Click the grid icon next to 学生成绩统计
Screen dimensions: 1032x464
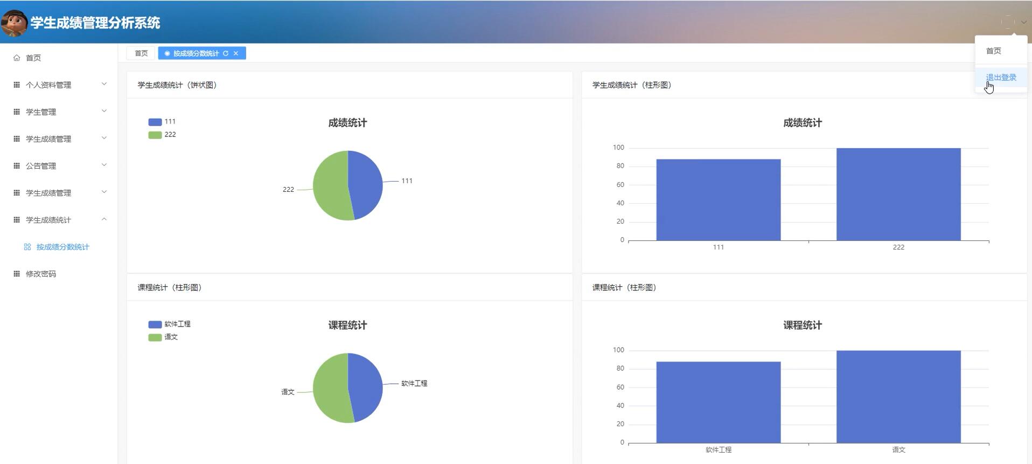click(x=17, y=219)
